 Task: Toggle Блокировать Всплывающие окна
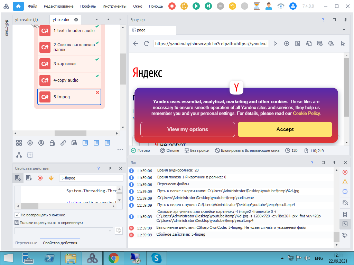click(247, 150)
